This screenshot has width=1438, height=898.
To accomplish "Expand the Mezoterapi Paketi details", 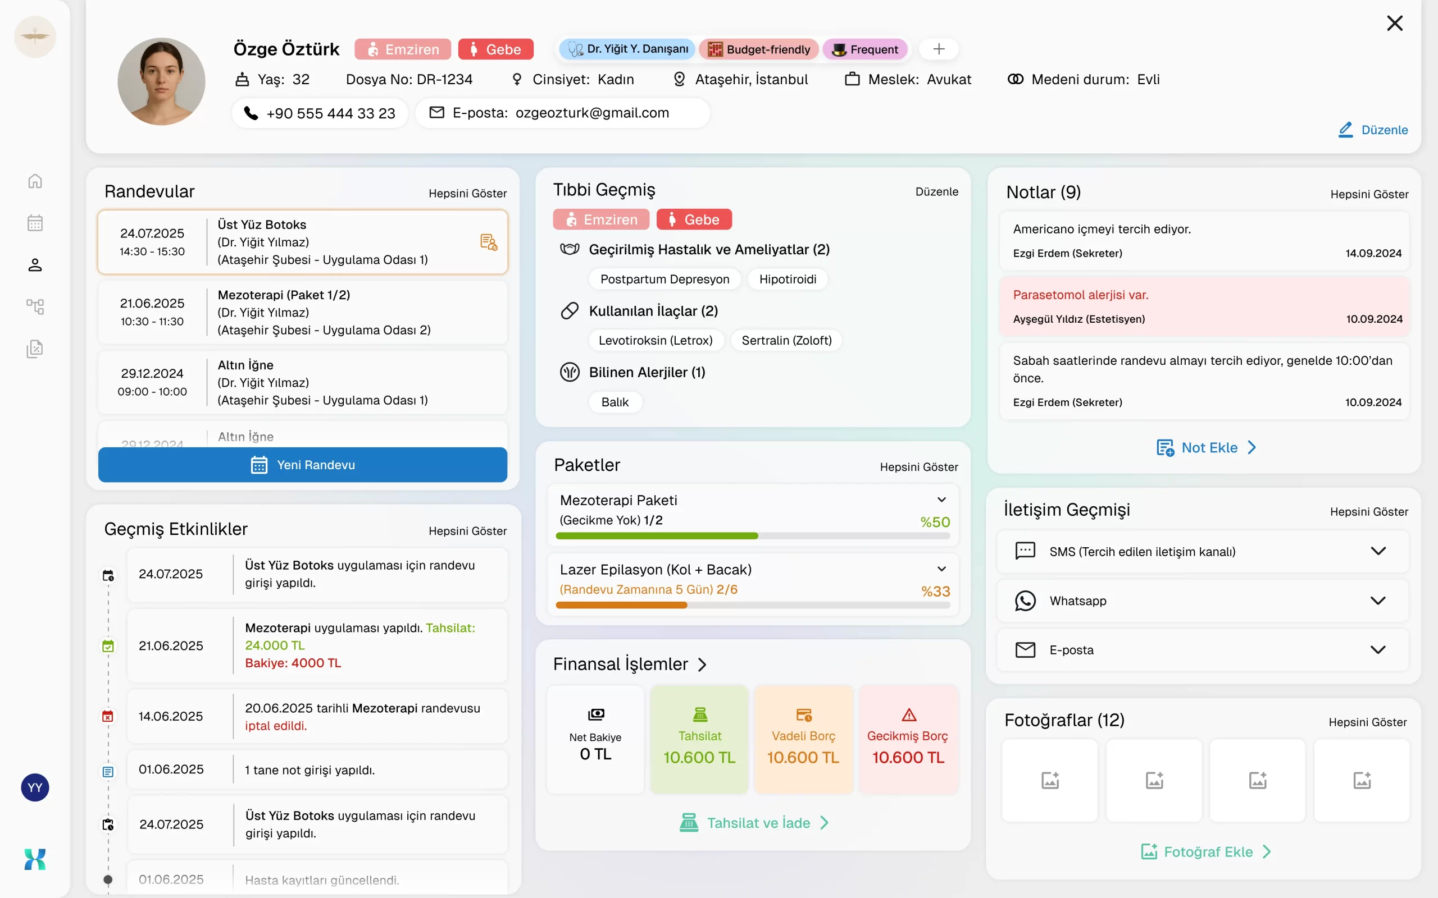I will [x=941, y=500].
